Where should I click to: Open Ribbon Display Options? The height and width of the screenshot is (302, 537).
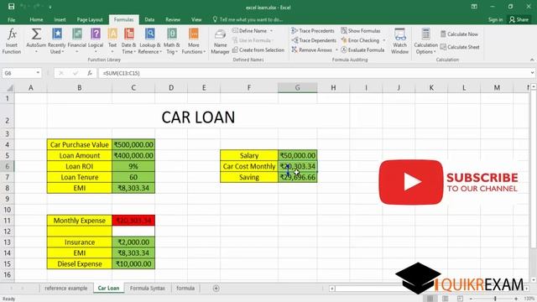click(474, 7)
